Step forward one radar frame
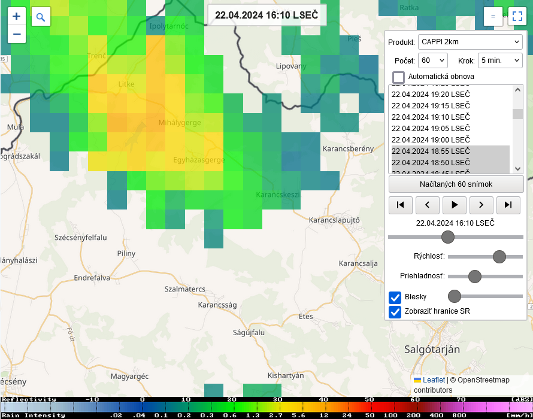This screenshot has height=419, width=533. (x=481, y=205)
